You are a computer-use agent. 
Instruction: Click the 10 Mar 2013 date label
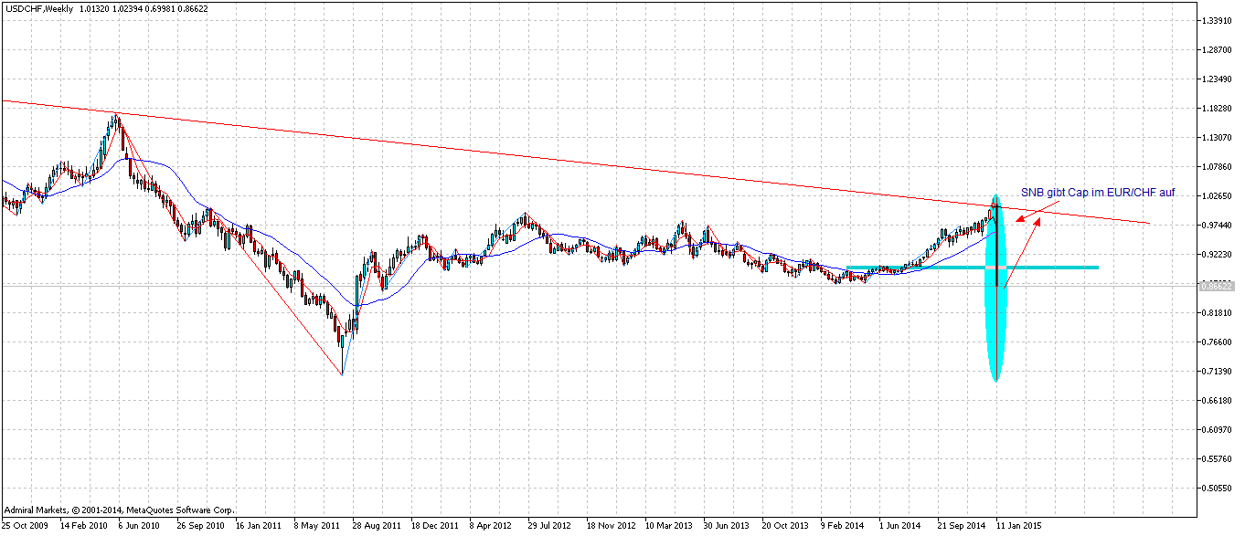[668, 526]
